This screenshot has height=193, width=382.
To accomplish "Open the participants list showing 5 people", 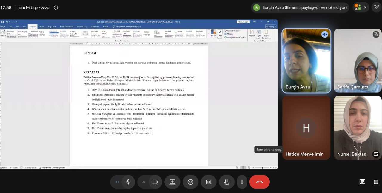I will (x=361, y=7).
